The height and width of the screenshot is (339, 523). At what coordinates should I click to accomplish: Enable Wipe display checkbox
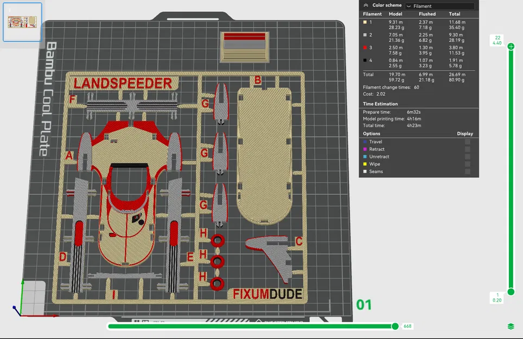pyautogui.click(x=468, y=164)
